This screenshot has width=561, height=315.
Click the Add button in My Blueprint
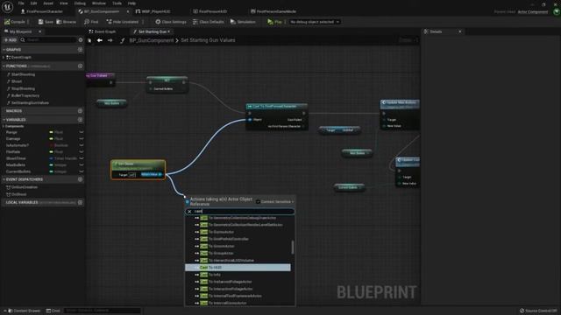[x=11, y=40]
